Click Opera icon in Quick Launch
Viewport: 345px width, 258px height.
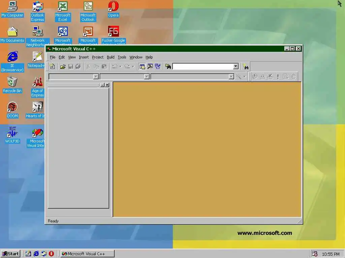point(51,254)
